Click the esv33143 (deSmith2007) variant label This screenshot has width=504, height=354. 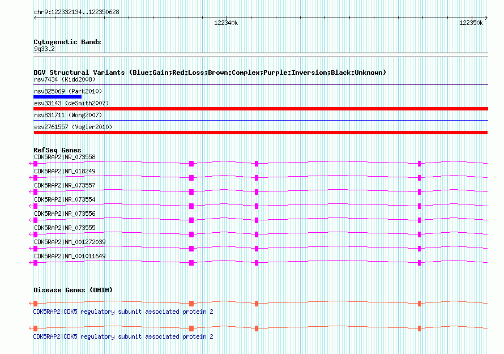coord(71,103)
